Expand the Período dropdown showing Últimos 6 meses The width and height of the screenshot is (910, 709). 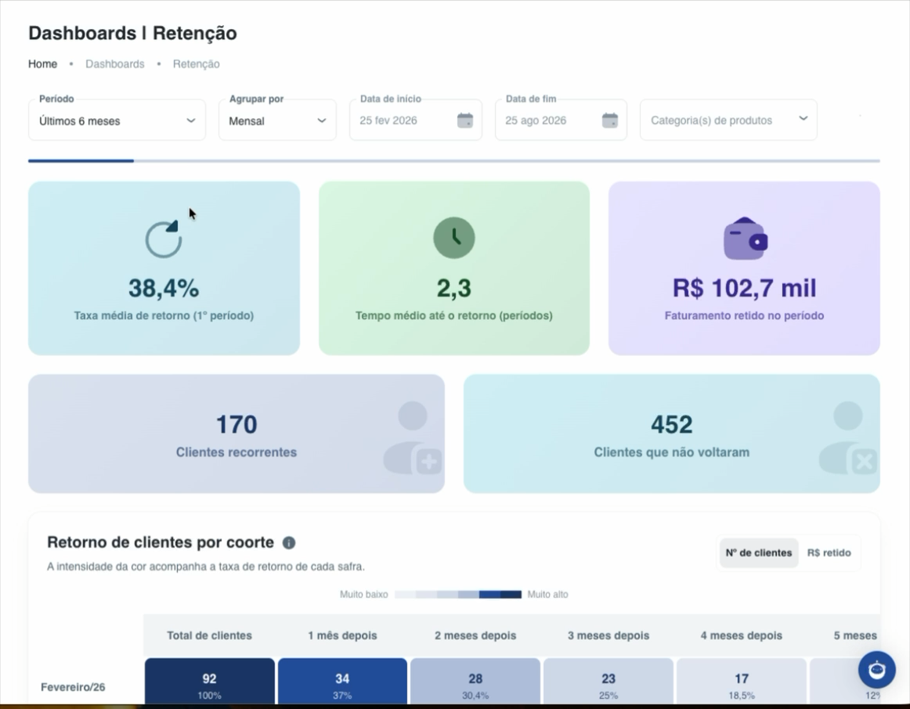coord(117,120)
